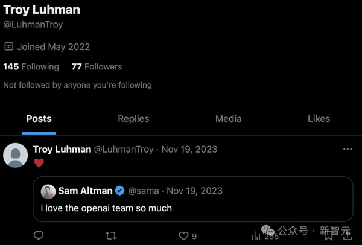The image size is (362, 245).
Task: Click the @sama handle in quoted tweet
Action: pos(144,191)
